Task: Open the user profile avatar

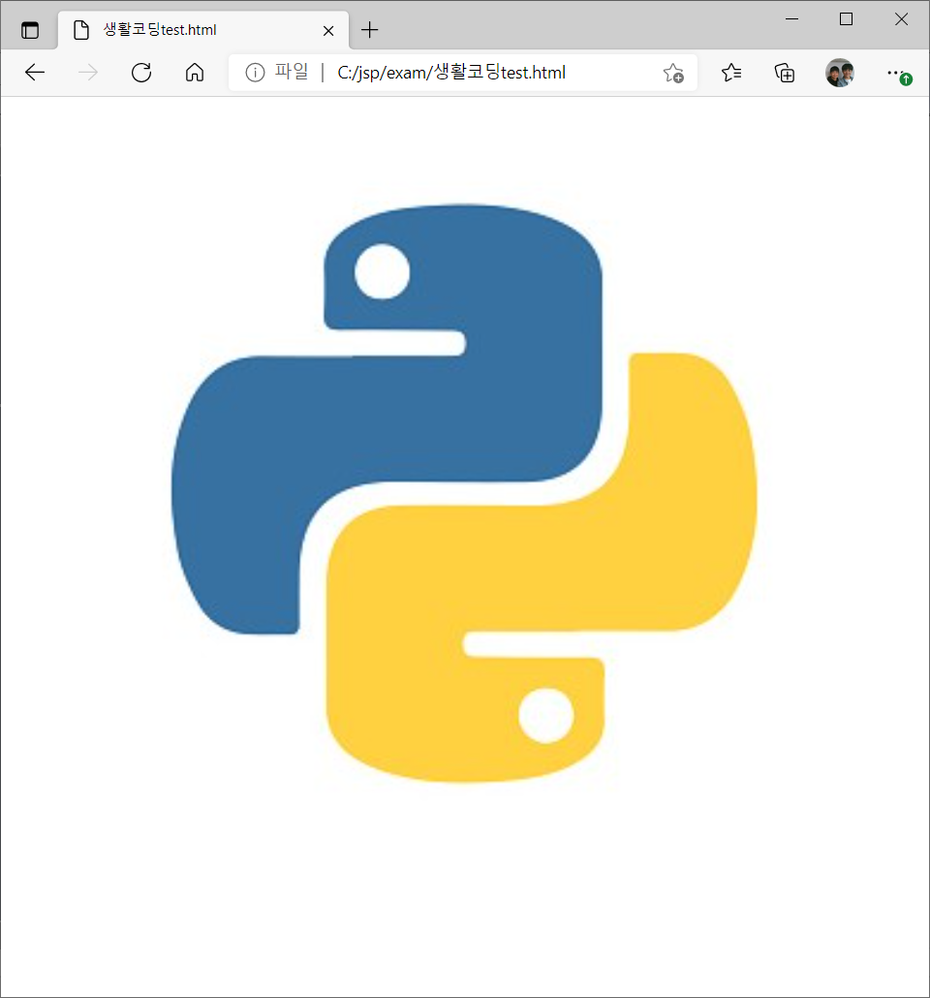Action: pos(840,73)
